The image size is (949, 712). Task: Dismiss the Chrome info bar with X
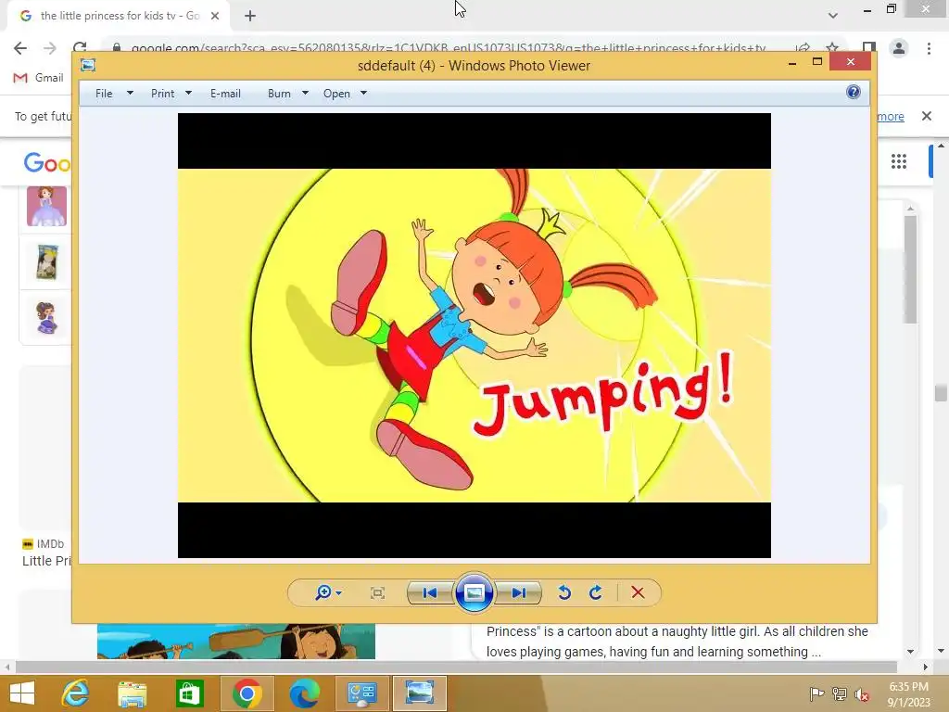point(926,116)
